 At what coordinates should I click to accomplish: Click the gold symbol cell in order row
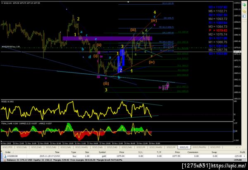coord(104,156)
